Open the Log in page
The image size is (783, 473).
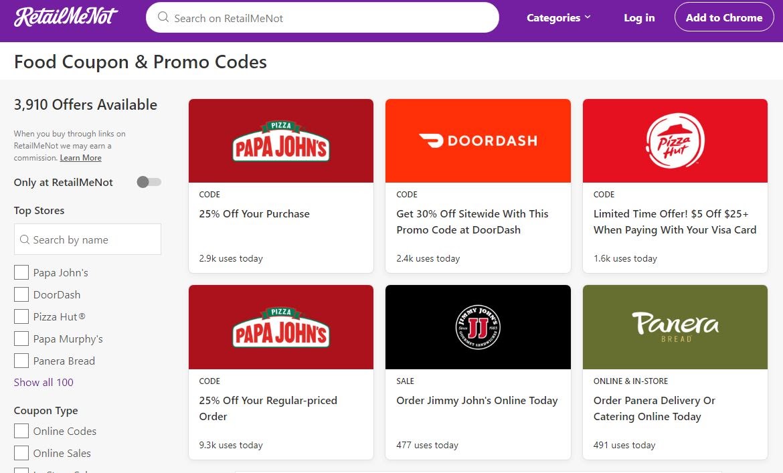(x=638, y=17)
